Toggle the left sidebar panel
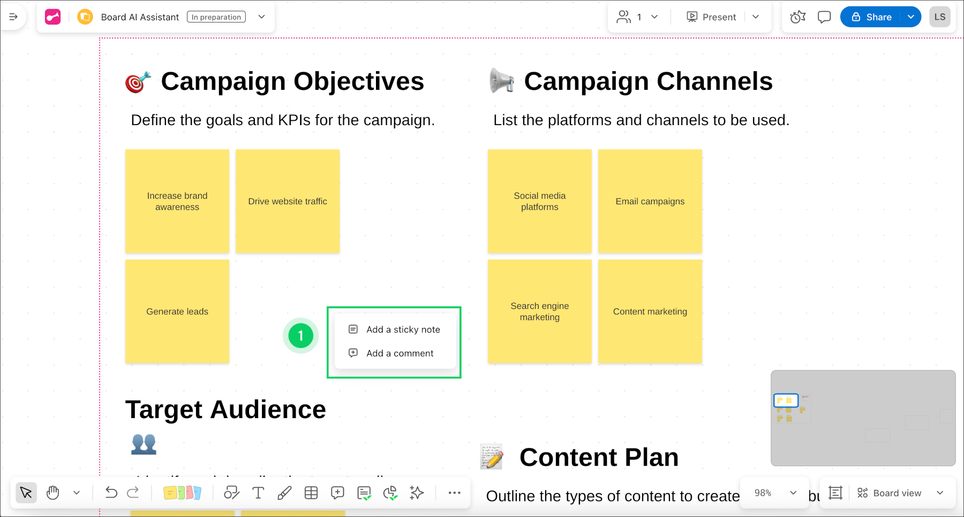Viewport: 964px width, 517px height. pos(13,17)
